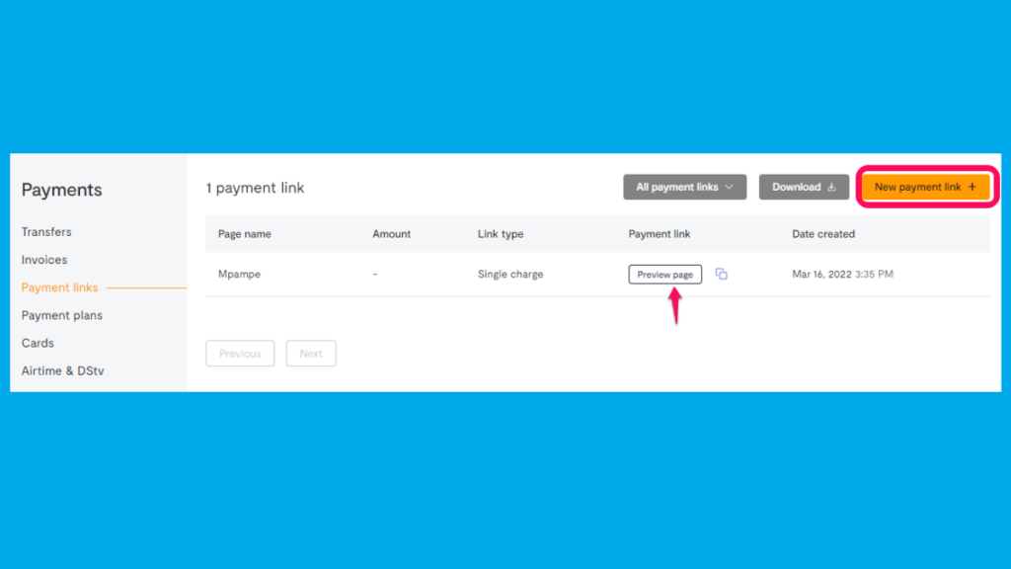Copy the Mpampe payment link icon
Viewport: 1011px width, 569px height.
[721, 275]
